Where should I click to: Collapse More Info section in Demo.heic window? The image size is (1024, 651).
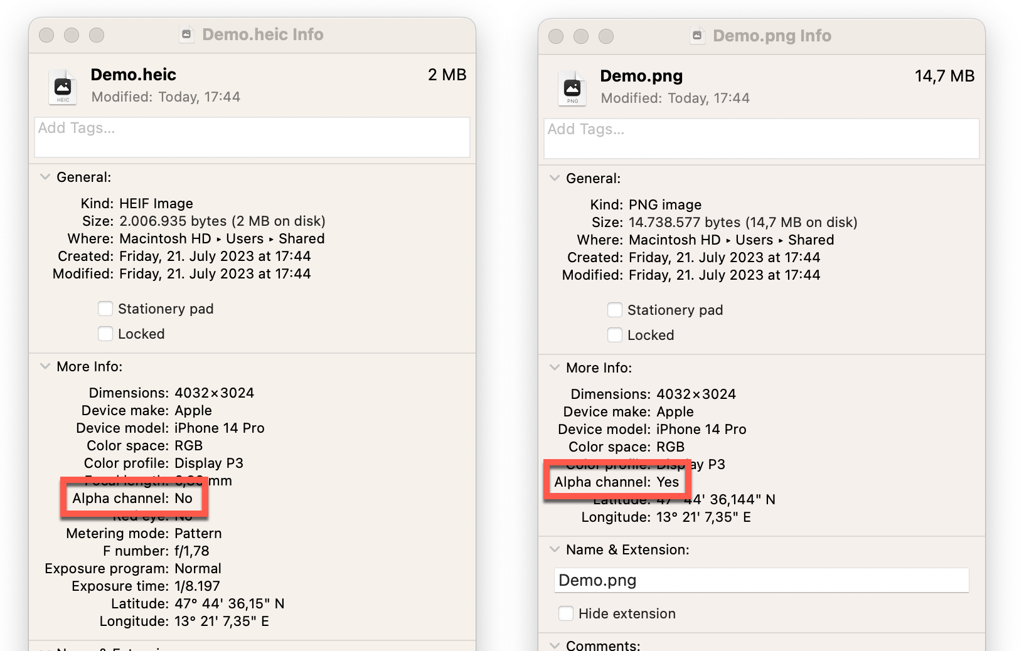click(45, 366)
